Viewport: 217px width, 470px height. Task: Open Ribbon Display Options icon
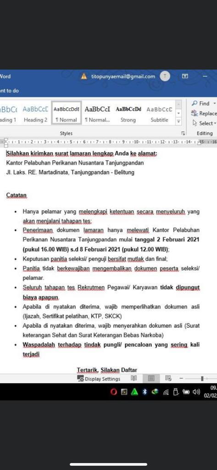185,77
